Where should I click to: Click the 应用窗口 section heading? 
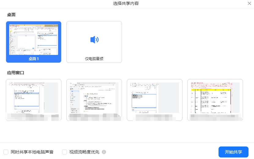16,73
